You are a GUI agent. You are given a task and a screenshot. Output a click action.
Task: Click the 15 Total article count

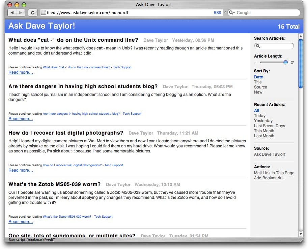click(288, 27)
